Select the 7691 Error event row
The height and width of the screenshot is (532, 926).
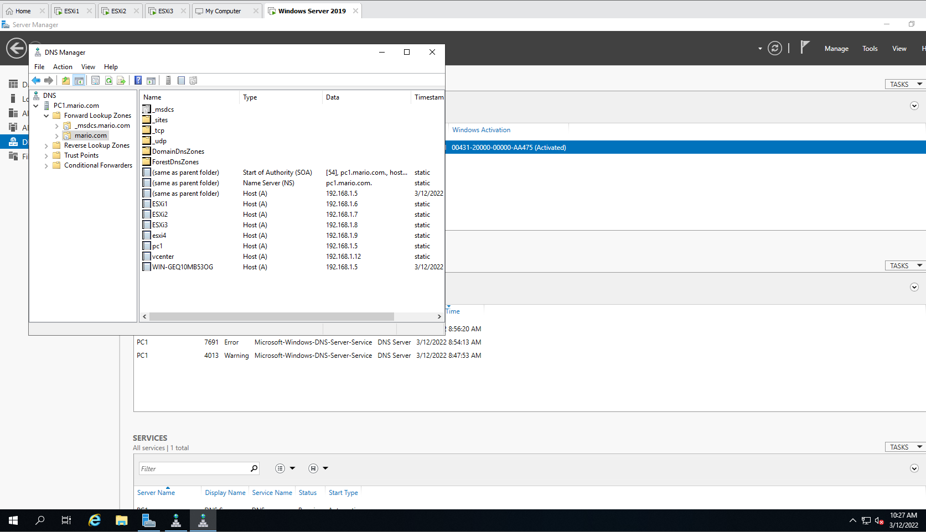[309, 342]
